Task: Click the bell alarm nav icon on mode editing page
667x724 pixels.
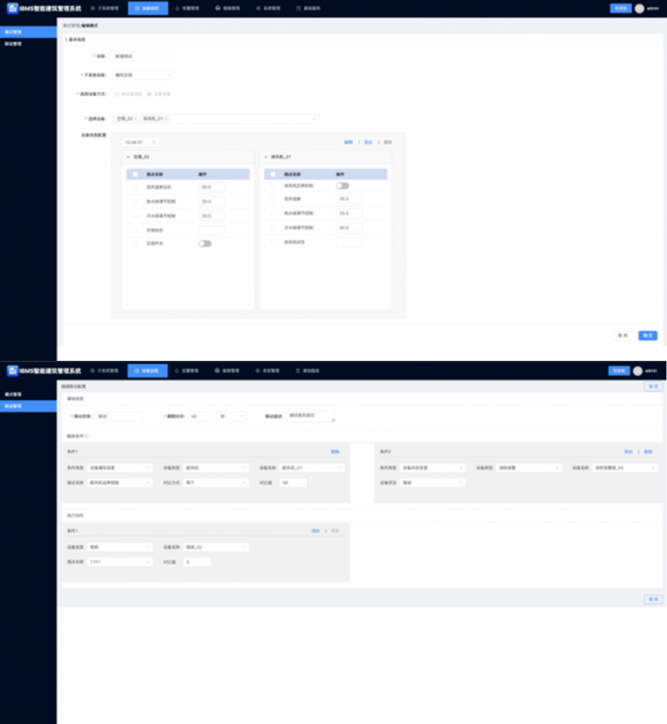Action: coord(177,9)
